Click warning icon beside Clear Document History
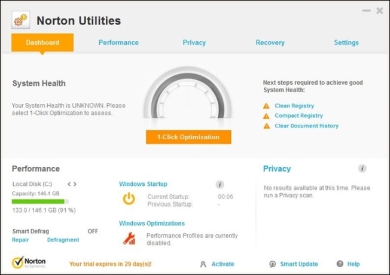 point(266,126)
